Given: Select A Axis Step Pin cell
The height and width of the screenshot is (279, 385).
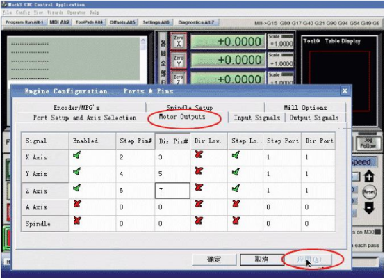Looking at the screenshot, I should tap(136, 207).
